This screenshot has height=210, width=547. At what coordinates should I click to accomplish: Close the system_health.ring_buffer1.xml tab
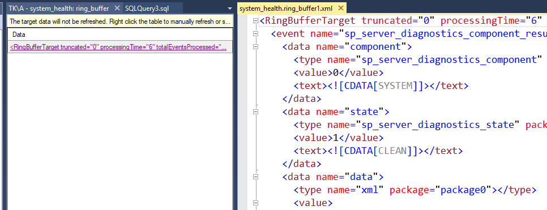(x=341, y=8)
